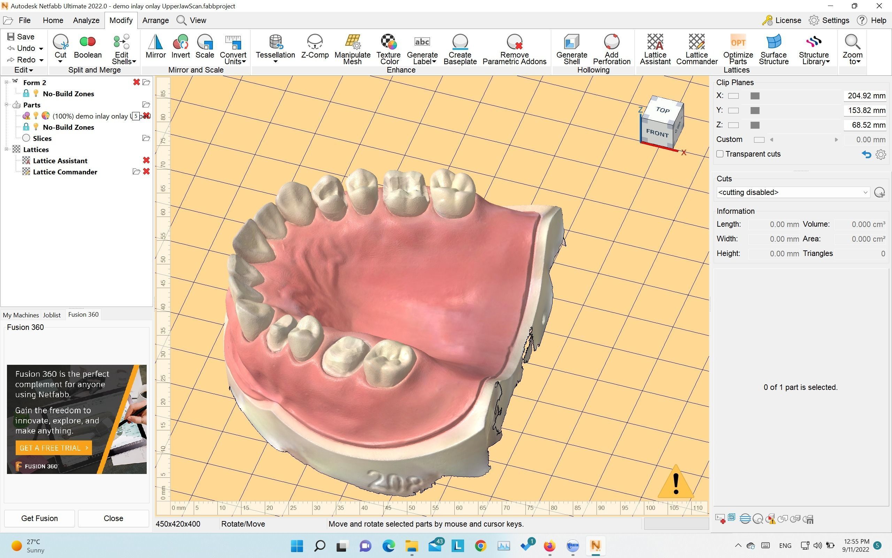Toggle visibility bulb of demo inlay onlay part

pos(36,115)
